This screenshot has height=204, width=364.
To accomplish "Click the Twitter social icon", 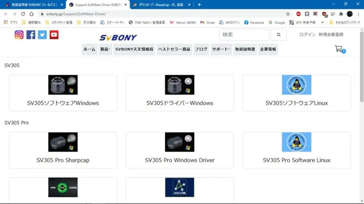I will point(42,35).
